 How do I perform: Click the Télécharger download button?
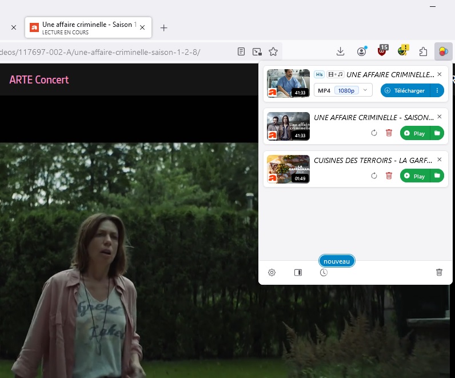pyautogui.click(x=405, y=90)
